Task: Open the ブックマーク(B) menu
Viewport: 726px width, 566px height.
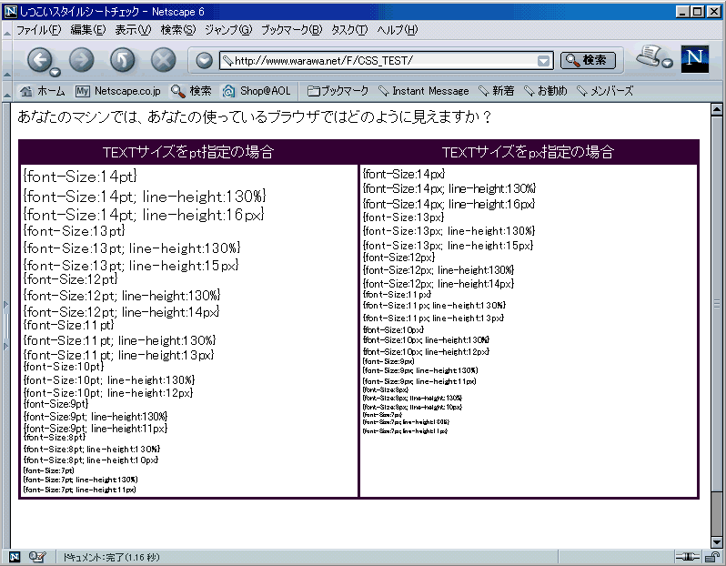Action: [291, 30]
